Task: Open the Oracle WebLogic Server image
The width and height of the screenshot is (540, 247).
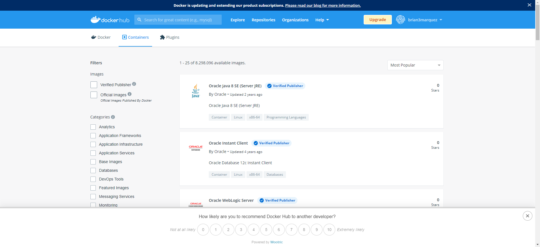Action: (231, 200)
